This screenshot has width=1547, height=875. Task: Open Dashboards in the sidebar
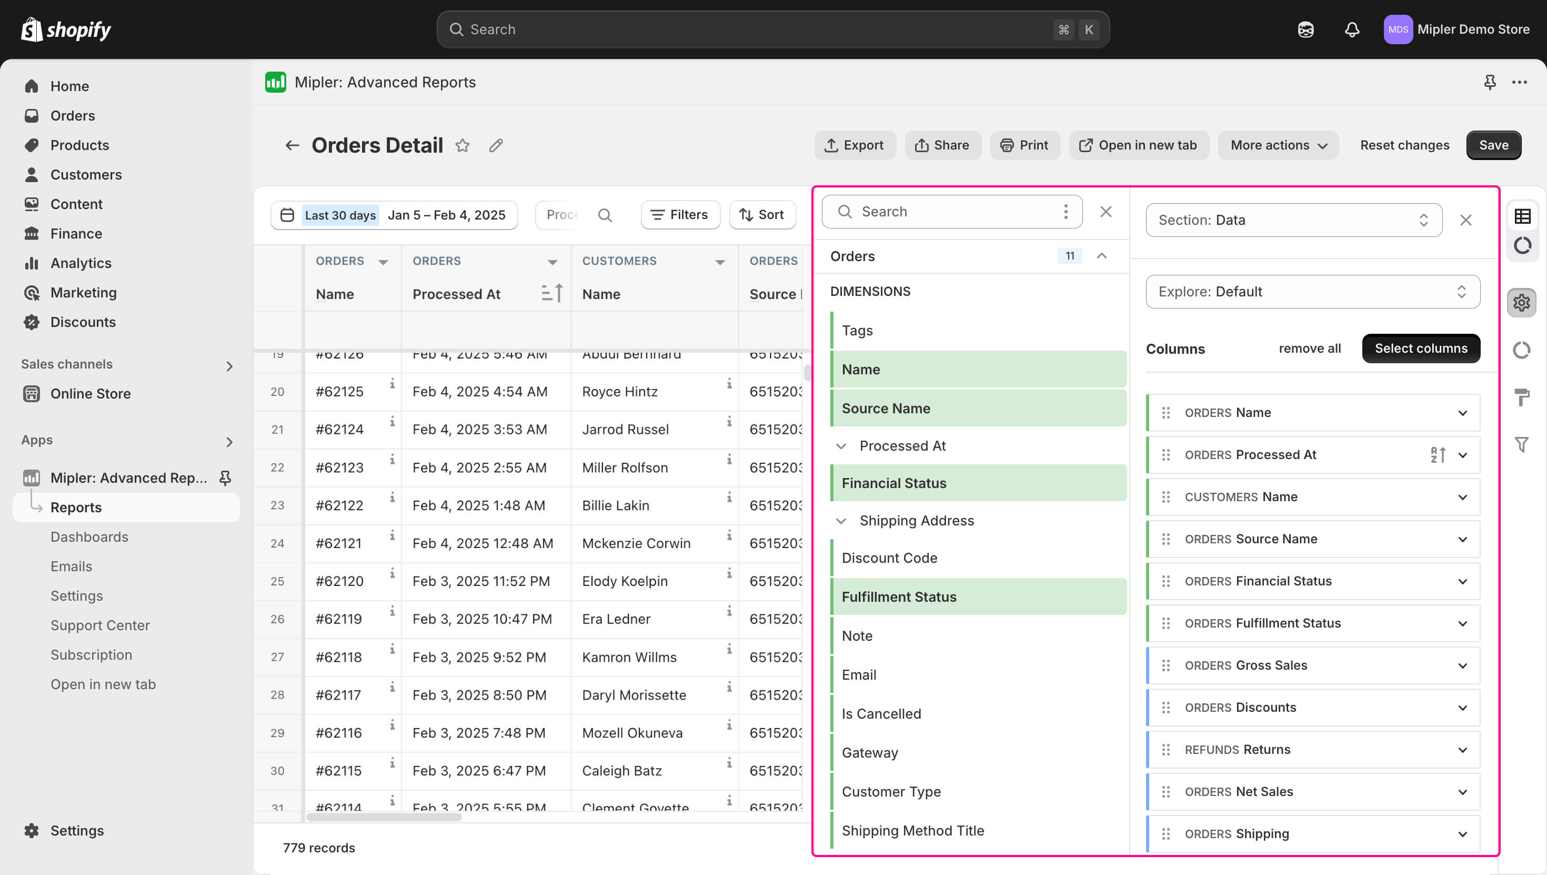tap(89, 536)
